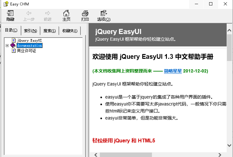
Task: Click the Easy CHM app icon in title bar
Action: pyautogui.click(x=6, y=4)
